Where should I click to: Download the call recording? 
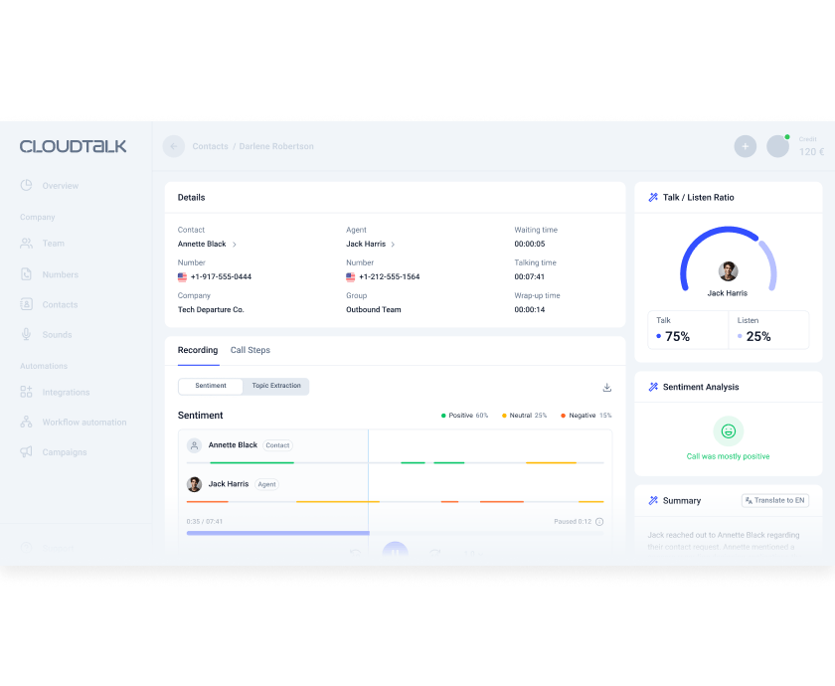[607, 386]
